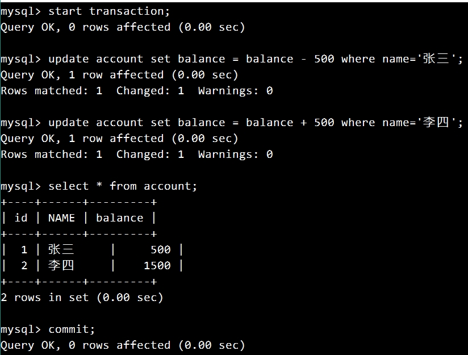Click id cell '1' in the table

pos(24,249)
